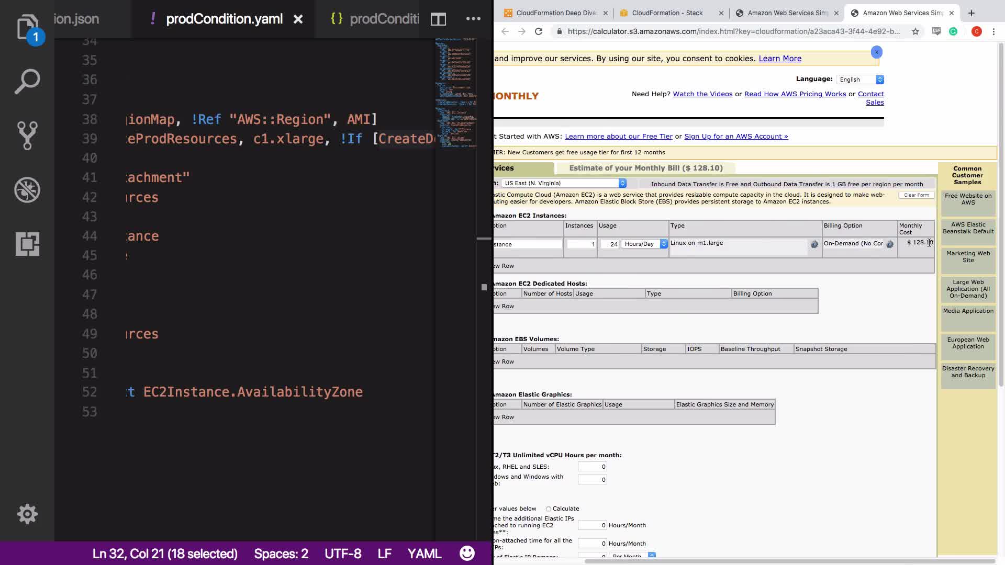Open the Manage gear icon
This screenshot has width=1005, height=565.
(27, 514)
